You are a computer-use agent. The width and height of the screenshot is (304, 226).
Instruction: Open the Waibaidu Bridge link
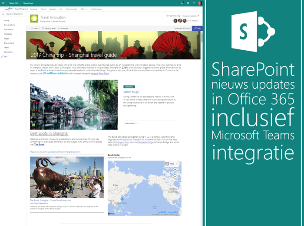point(145,142)
